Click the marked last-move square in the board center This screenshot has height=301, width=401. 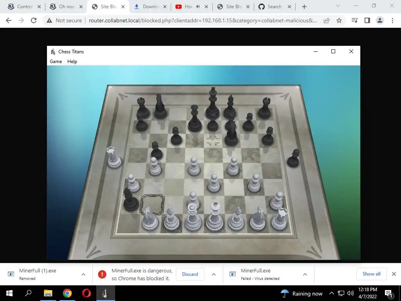(213, 140)
